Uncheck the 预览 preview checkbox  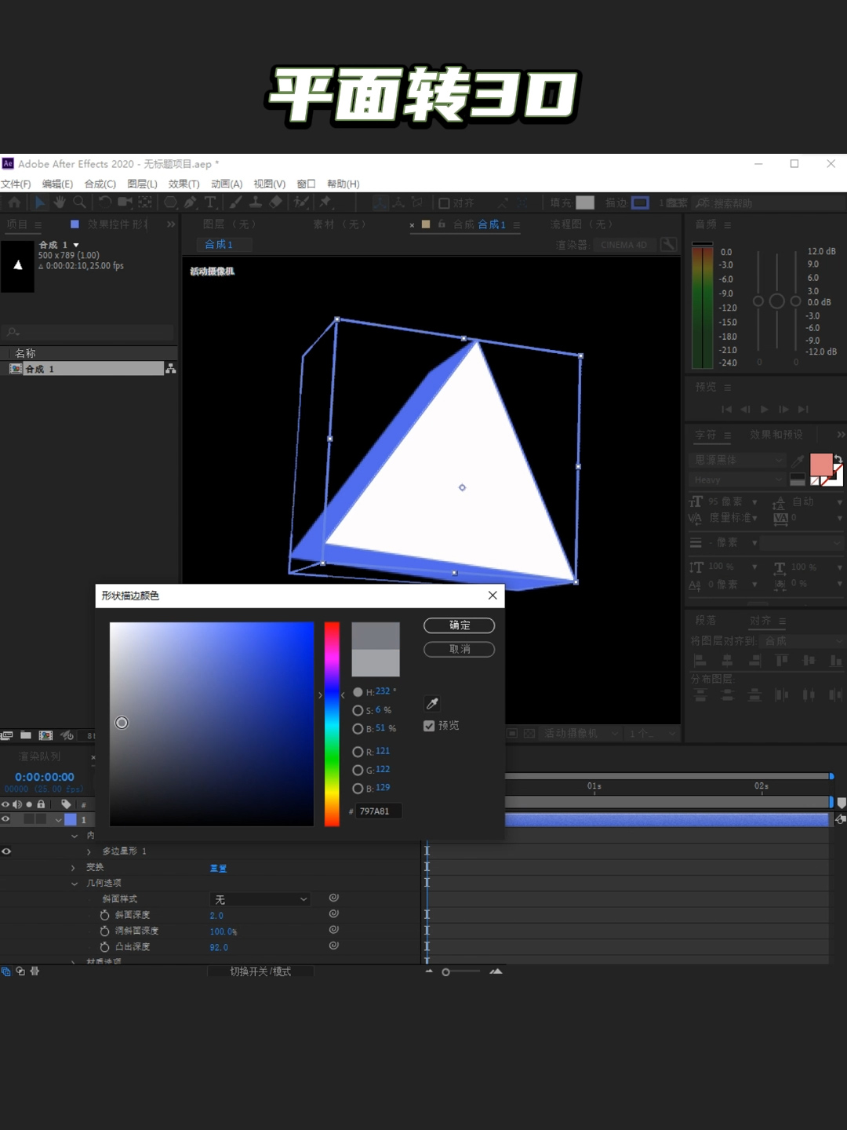click(x=429, y=726)
